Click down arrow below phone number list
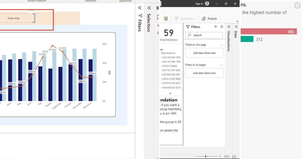 point(170,93)
